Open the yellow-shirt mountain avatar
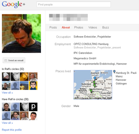This screenshot has width=139, height=134. pos(24,86)
